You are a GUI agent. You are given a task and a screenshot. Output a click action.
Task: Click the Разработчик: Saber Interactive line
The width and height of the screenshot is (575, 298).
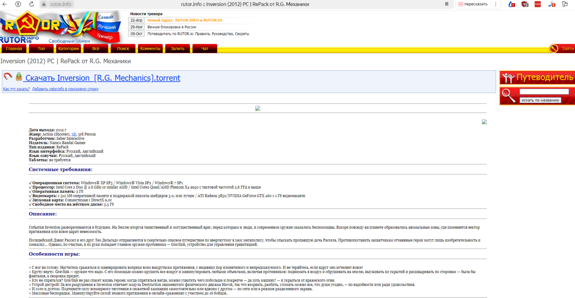56,138
